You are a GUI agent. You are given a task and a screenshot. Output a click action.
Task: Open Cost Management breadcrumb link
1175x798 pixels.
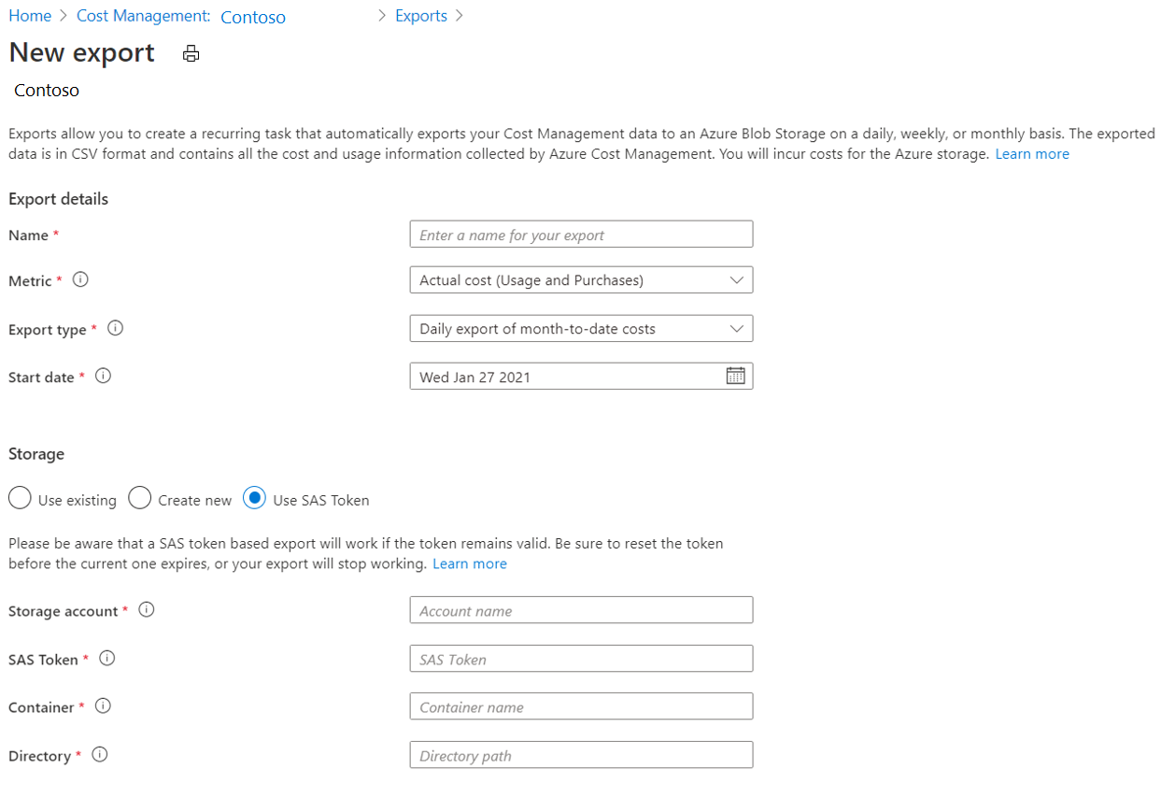[x=143, y=16]
